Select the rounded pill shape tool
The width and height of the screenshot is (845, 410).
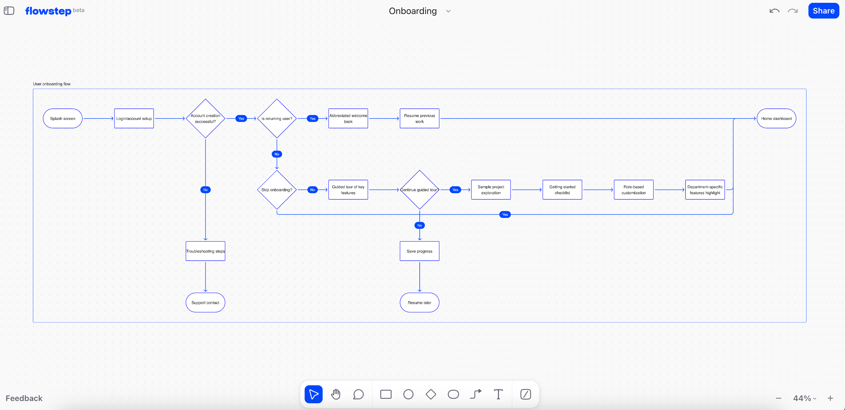click(x=453, y=394)
